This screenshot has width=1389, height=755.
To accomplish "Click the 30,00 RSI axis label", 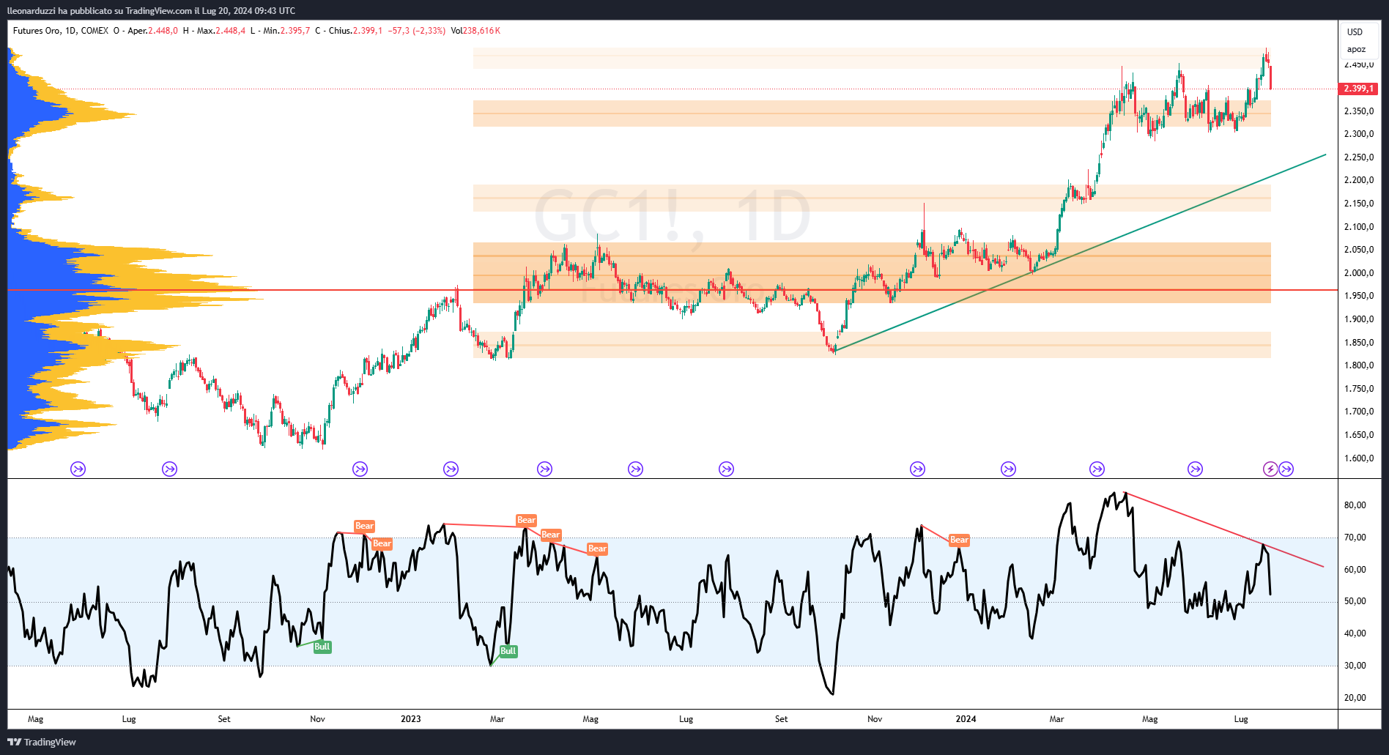I will tap(1355, 666).
